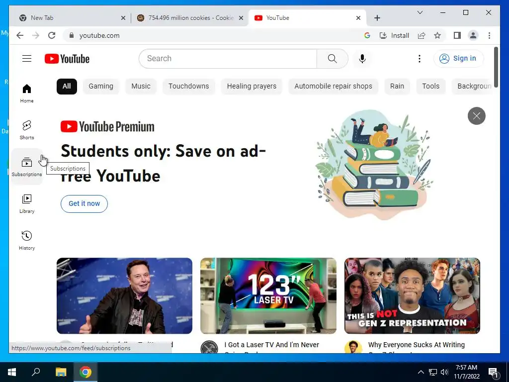Open Library in the sidebar
This screenshot has height=382, width=509.
click(27, 203)
